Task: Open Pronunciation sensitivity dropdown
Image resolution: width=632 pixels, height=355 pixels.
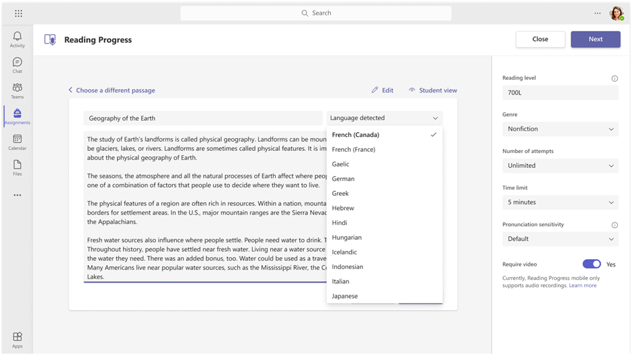Action: pos(560,239)
